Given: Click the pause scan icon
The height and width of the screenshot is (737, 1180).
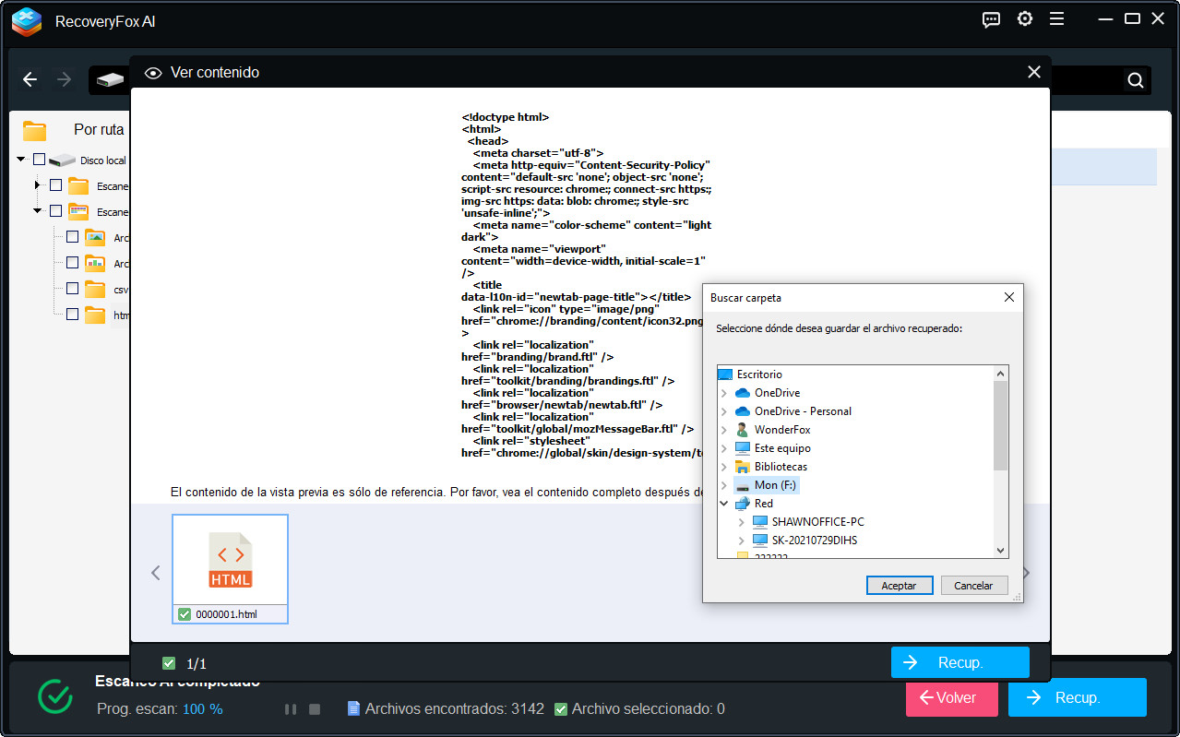Looking at the screenshot, I should point(291,709).
